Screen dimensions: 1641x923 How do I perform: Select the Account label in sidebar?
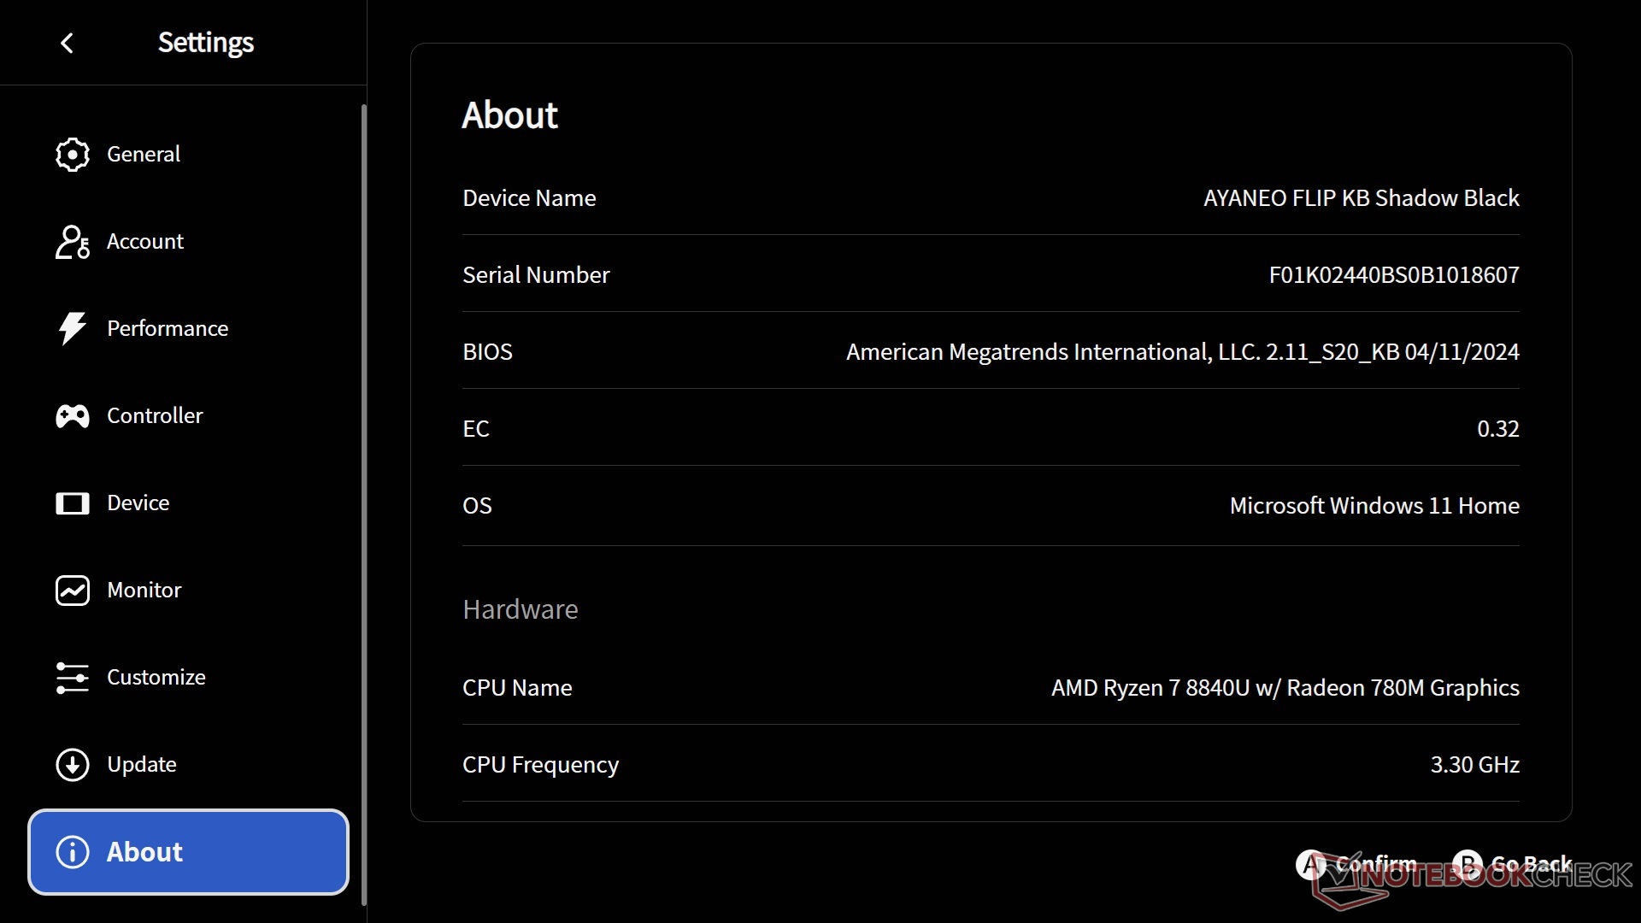145,242
